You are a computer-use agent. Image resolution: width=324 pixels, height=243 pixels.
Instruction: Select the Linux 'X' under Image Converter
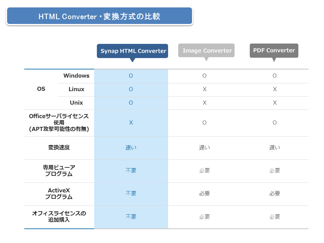(205, 89)
